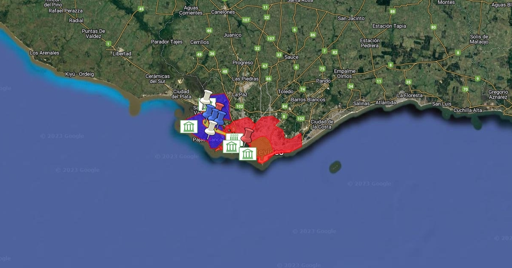Click the Cuchilla Alta label
This screenshot has width=512, height=268.
click(x=468, y=110)
